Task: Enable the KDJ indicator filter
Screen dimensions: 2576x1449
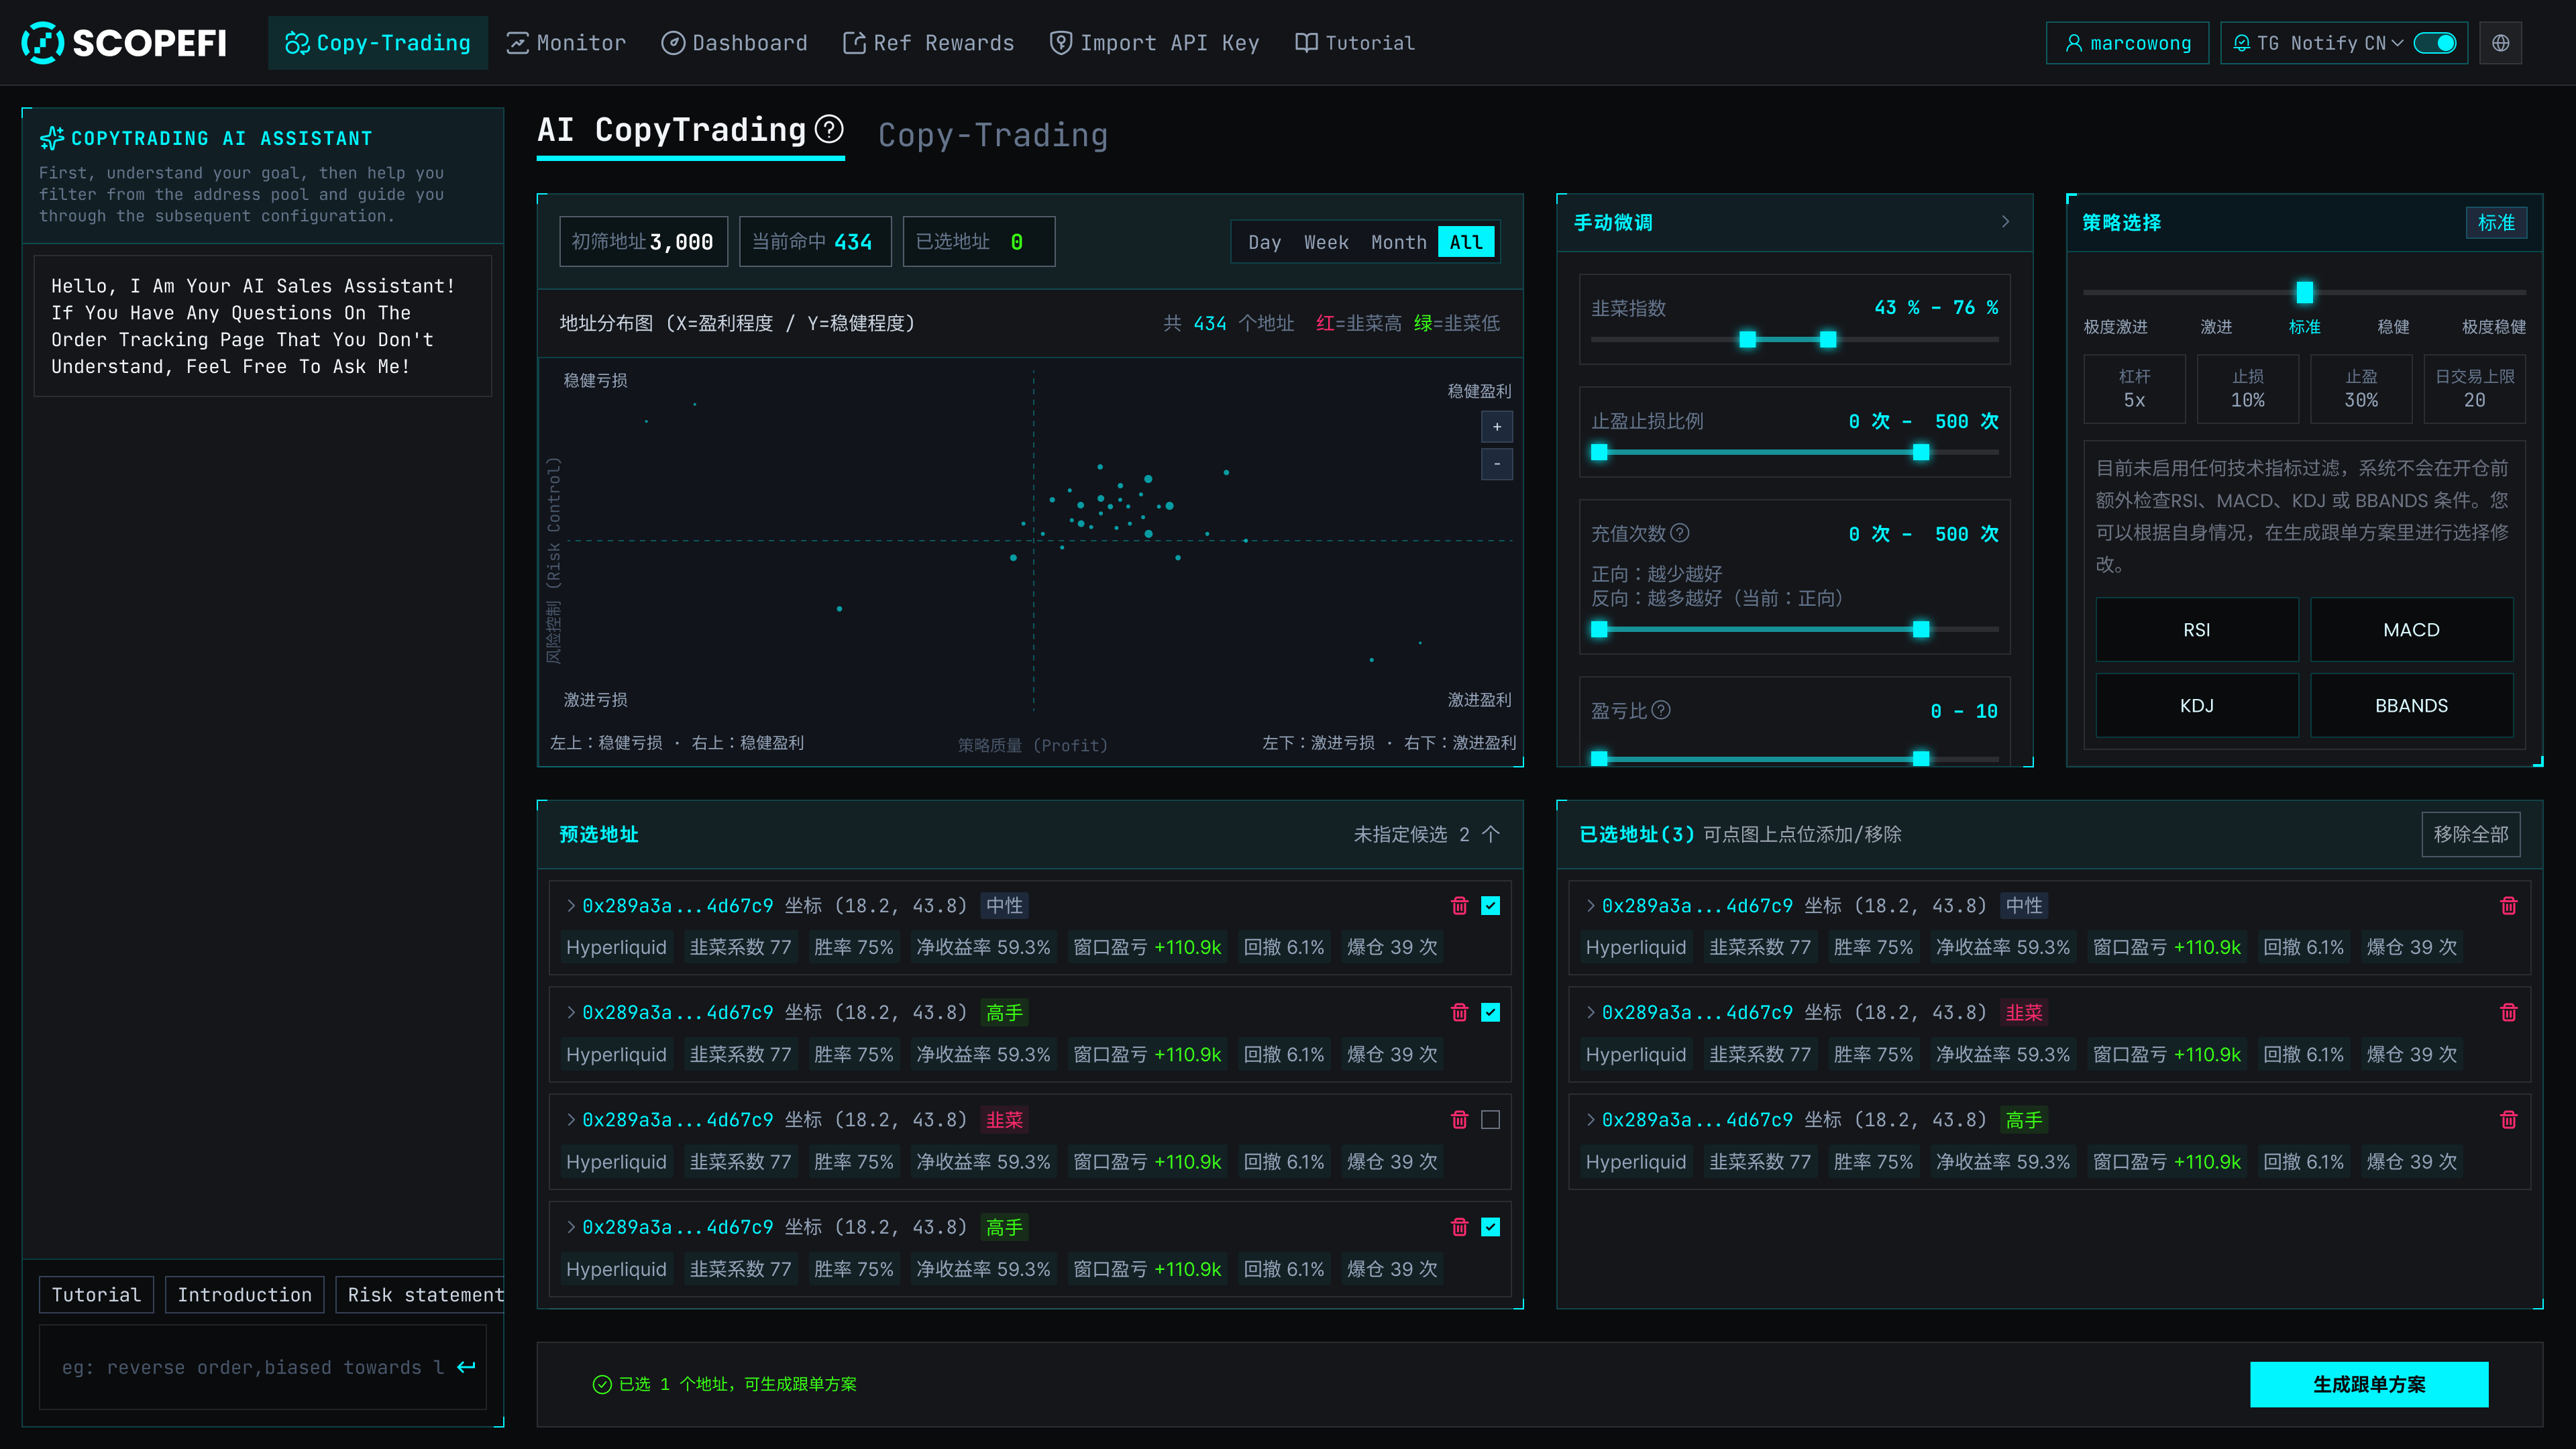Action: point(2196,705)
